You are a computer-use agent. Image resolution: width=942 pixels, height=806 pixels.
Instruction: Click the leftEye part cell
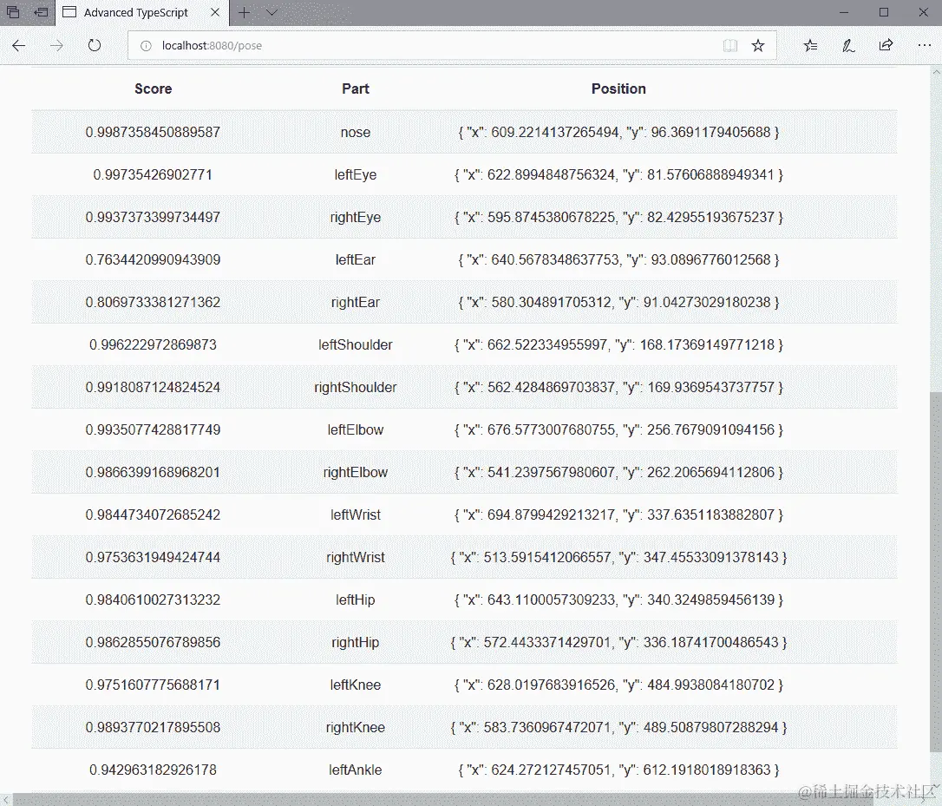tap(356, 175)
